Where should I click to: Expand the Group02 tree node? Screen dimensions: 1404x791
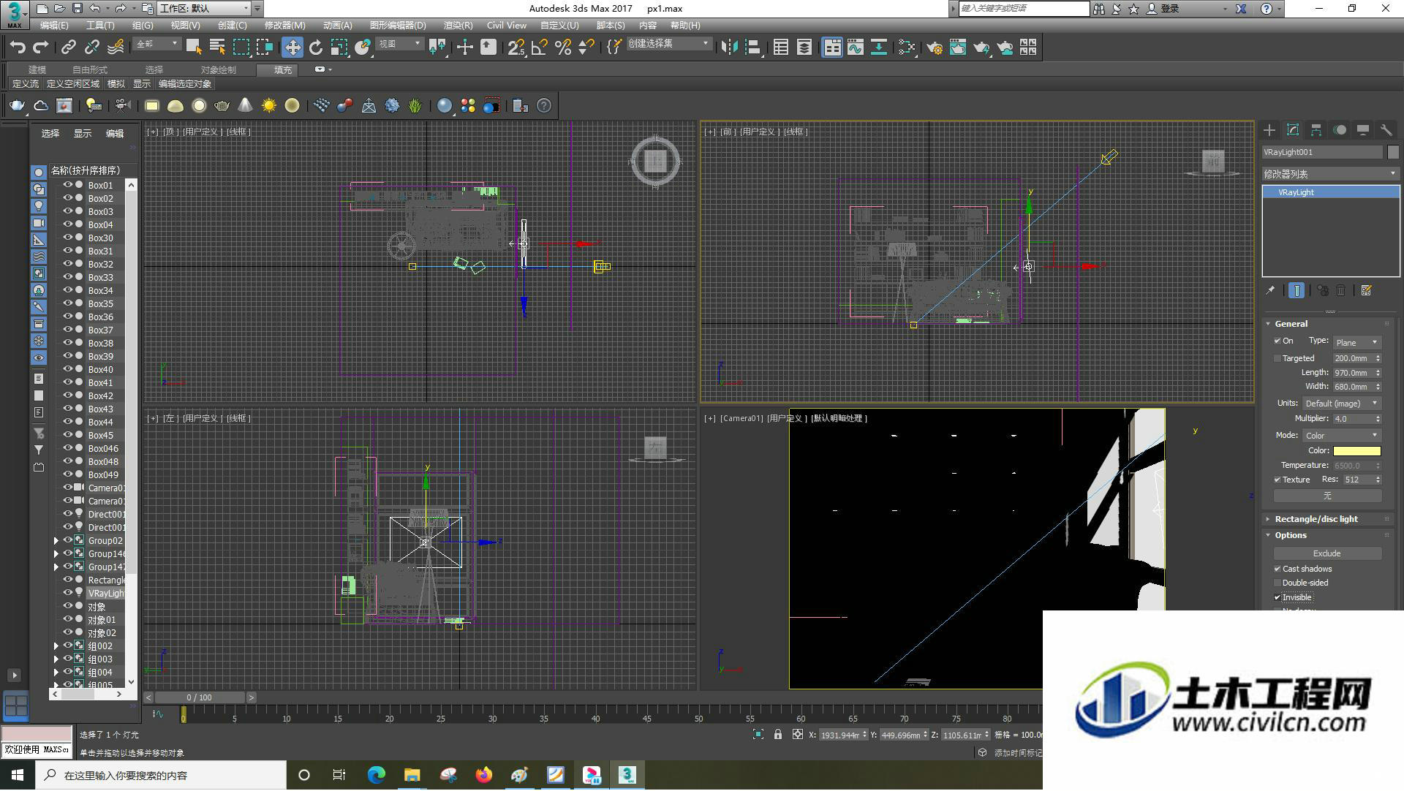[56, 541]
